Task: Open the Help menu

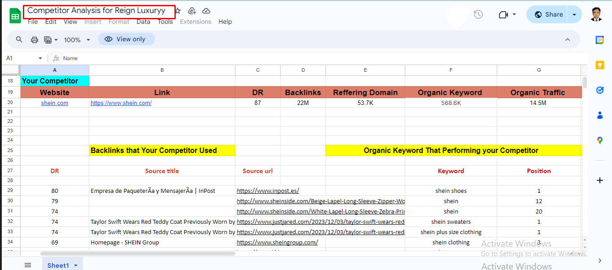Action: click(225, 22)
